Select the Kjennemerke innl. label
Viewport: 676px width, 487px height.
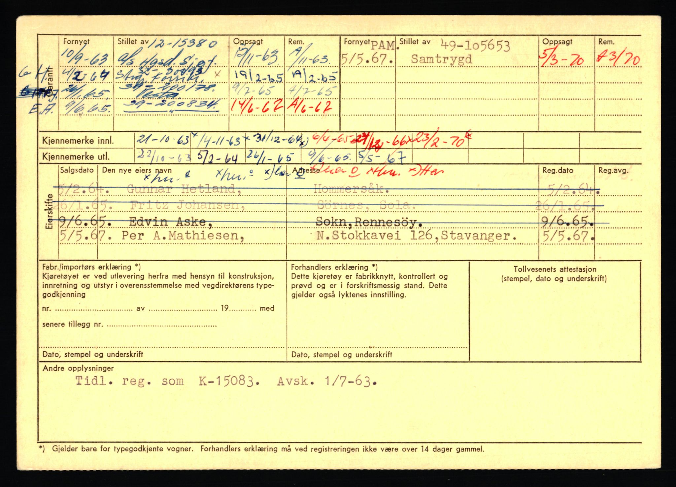[x=78, y=141]
